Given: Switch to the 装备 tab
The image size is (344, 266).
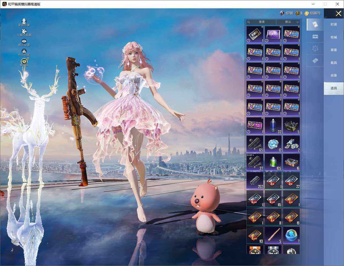Looking at the screenshot, I should pyautogui.click(x=334, y=50).
